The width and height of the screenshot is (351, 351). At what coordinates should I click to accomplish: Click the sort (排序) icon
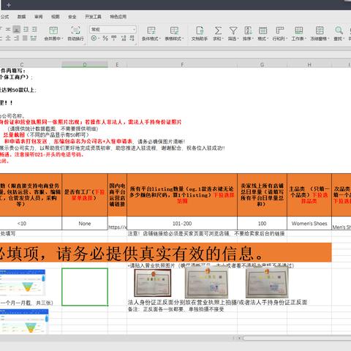(x=248, y=31)
